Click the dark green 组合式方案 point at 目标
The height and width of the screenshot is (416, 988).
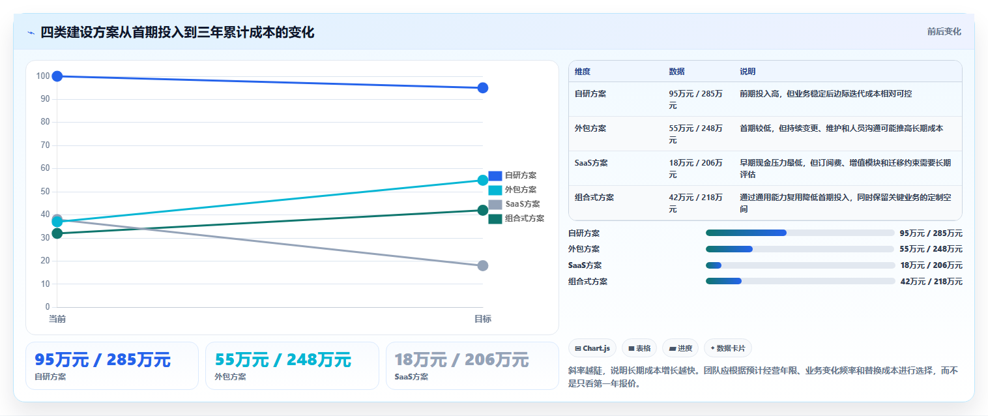point(483,210)
